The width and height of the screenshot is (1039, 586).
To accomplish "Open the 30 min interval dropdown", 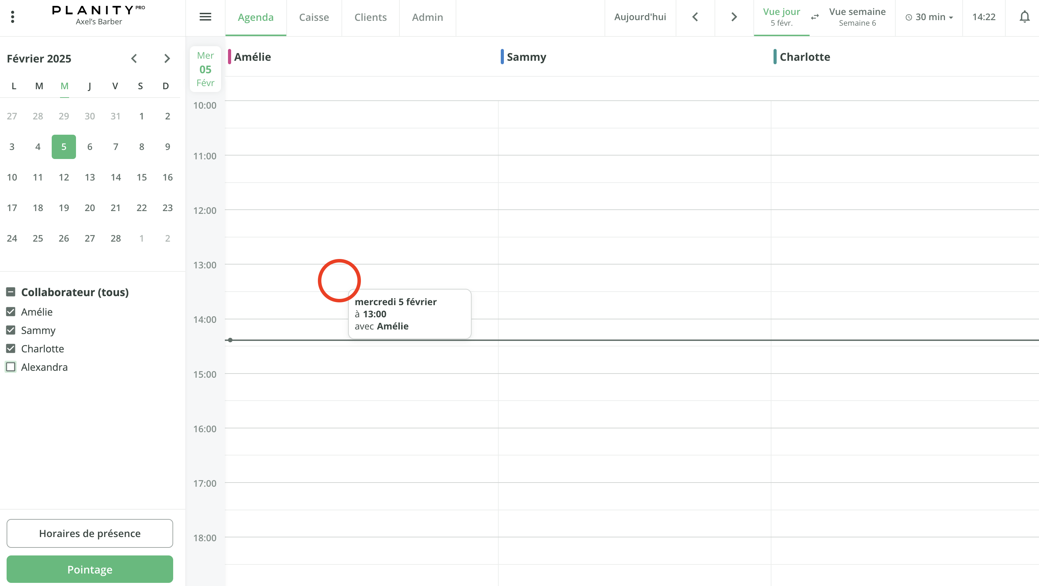I will (x=929, y=17).
